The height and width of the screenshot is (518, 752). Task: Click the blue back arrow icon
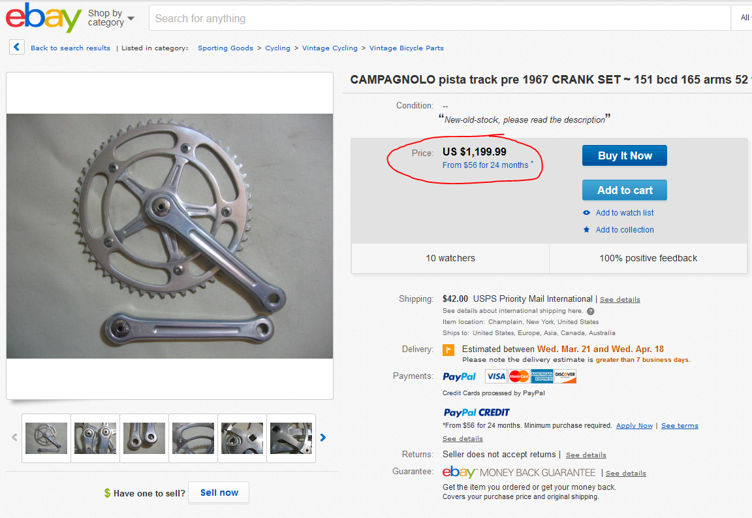pos(18,48)
